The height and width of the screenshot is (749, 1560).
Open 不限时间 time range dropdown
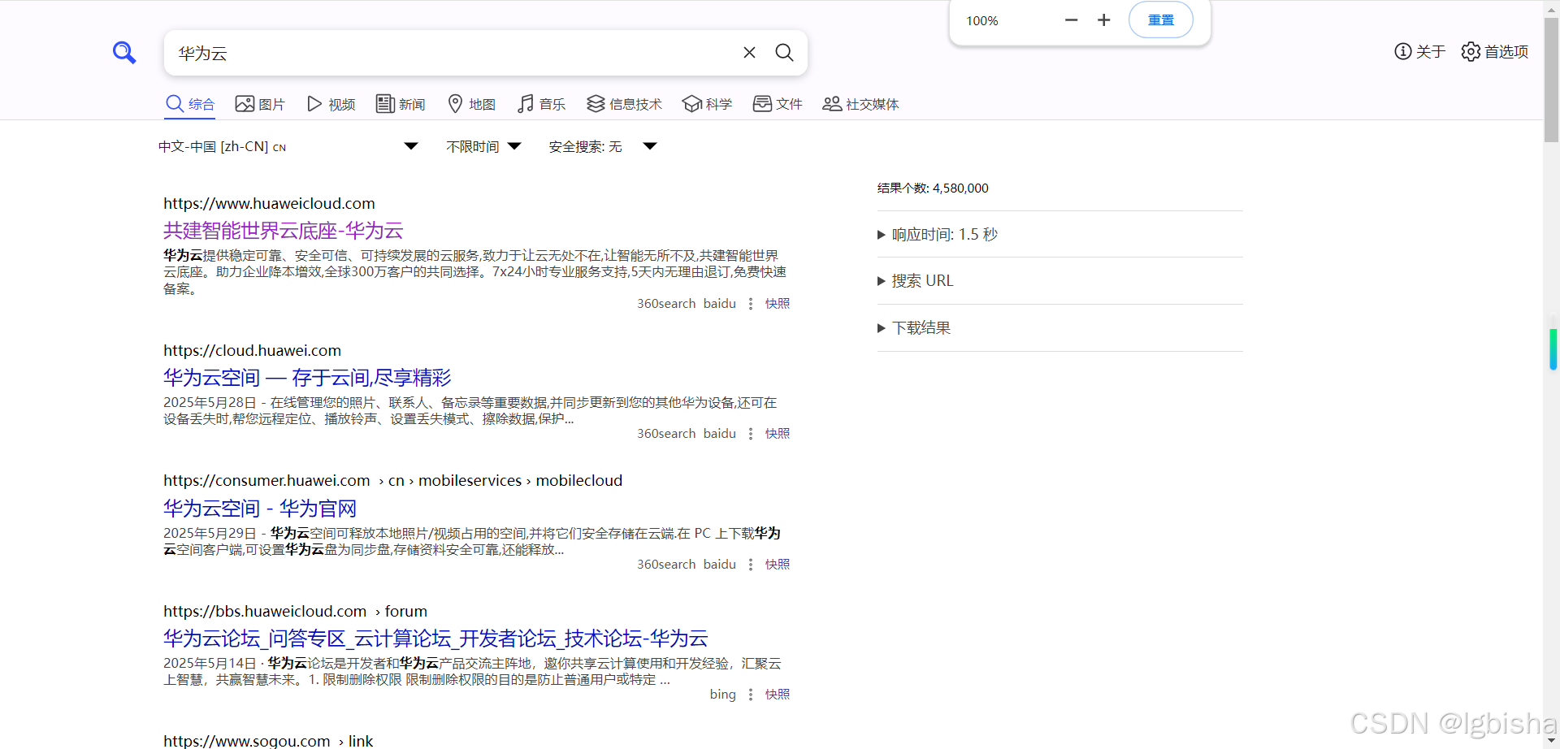coord(483,146)
